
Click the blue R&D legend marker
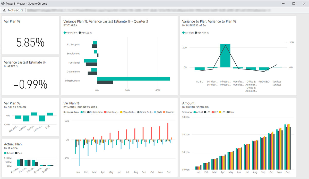[154, 112]
